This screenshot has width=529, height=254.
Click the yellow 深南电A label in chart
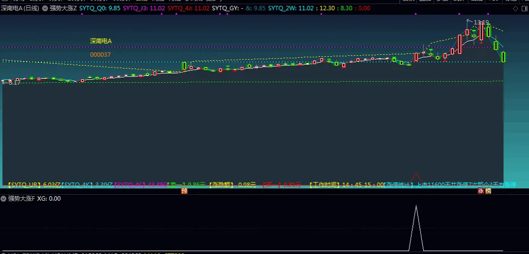tap(100, 41)
